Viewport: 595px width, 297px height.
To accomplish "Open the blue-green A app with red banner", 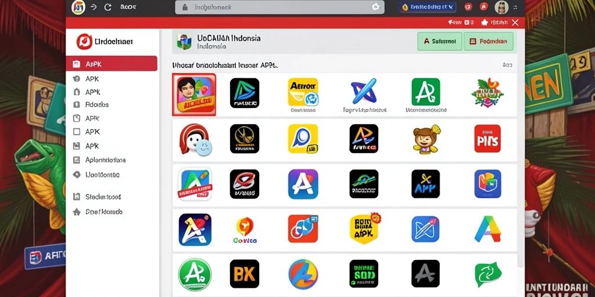I will point(195,184).
